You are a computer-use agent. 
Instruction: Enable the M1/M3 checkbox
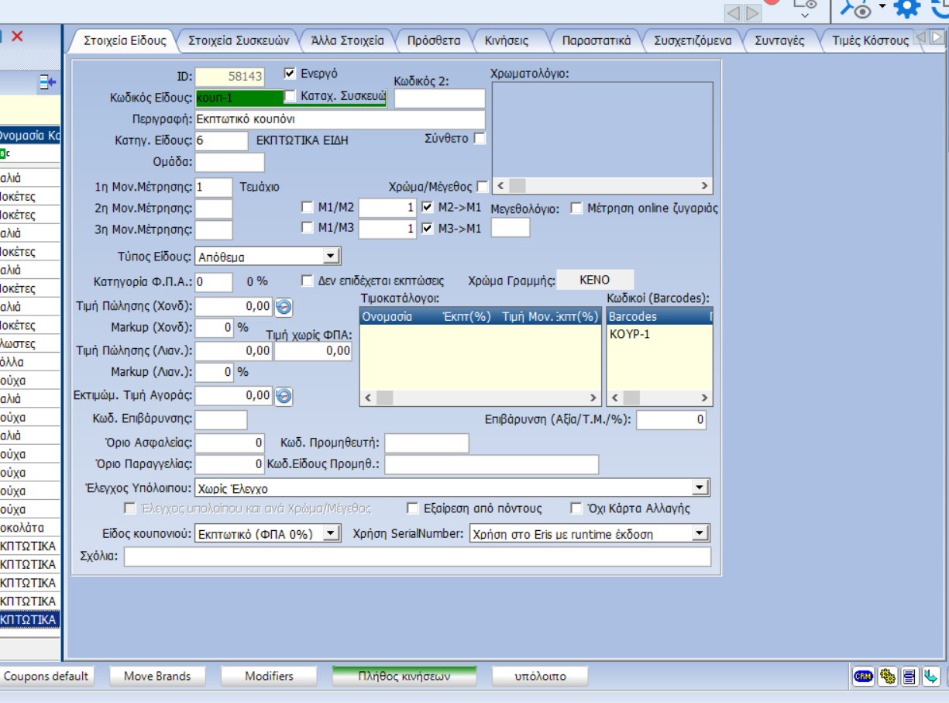pyautogui.click(x=308, y=228)
